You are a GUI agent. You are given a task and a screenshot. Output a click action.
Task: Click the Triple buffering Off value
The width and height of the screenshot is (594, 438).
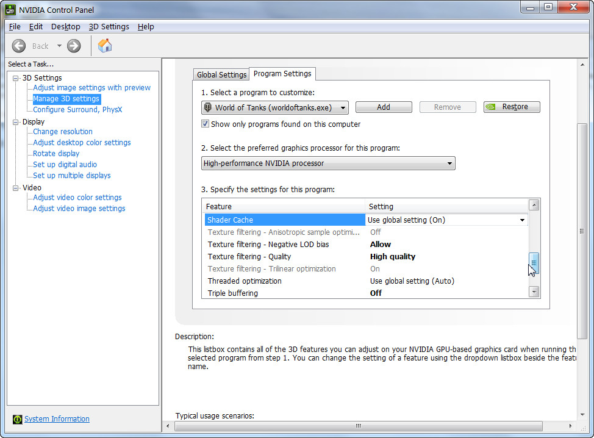coord(376,293)
